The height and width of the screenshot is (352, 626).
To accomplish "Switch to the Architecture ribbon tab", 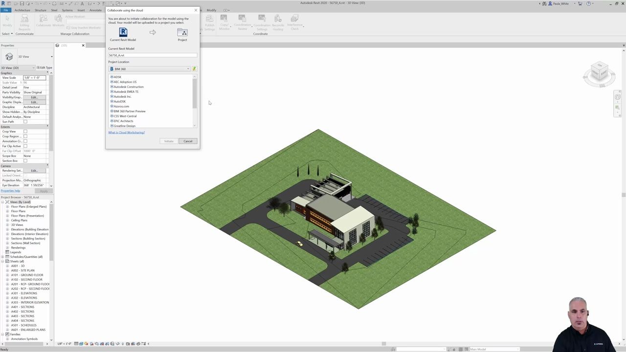I will pos(22,10).
